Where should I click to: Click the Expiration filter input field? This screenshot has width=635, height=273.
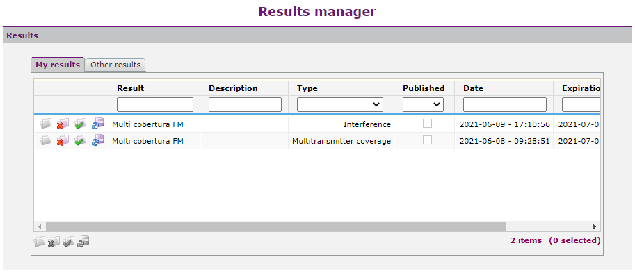581,104
